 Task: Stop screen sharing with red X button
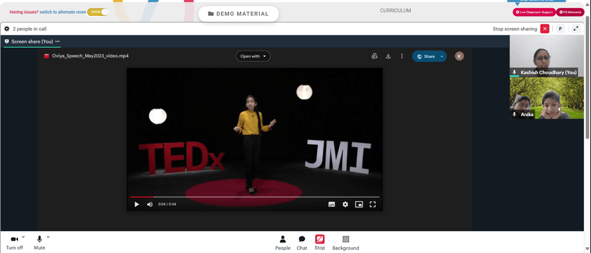pos(545,28)
